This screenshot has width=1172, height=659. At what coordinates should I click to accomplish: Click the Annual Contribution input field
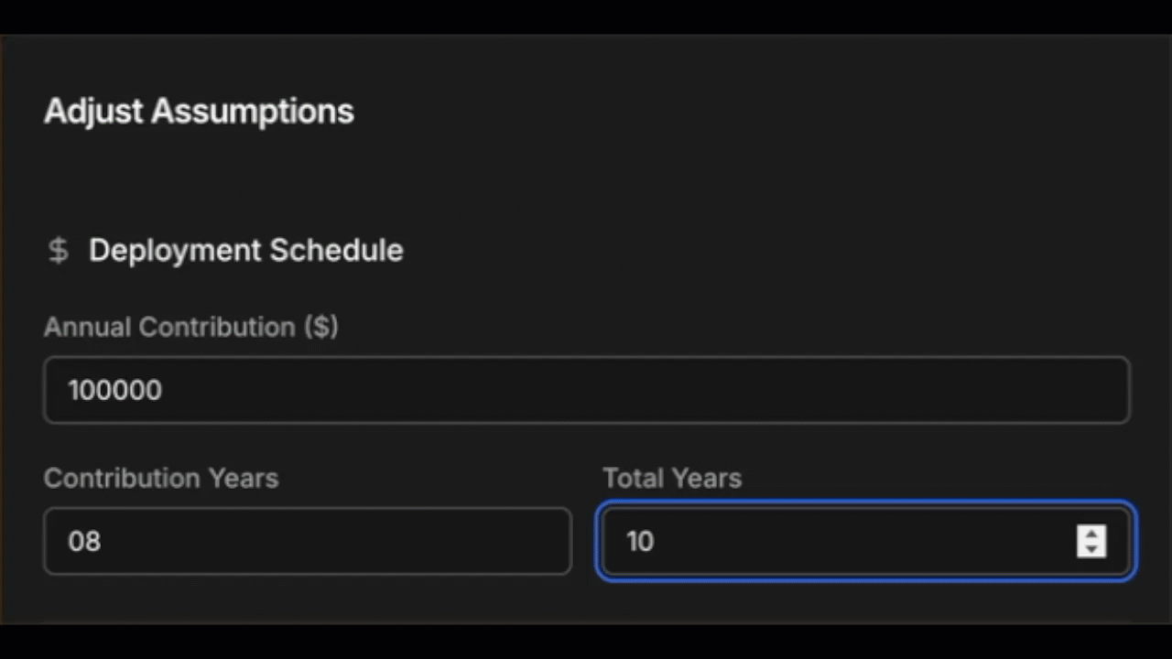(x=586, y=390)
